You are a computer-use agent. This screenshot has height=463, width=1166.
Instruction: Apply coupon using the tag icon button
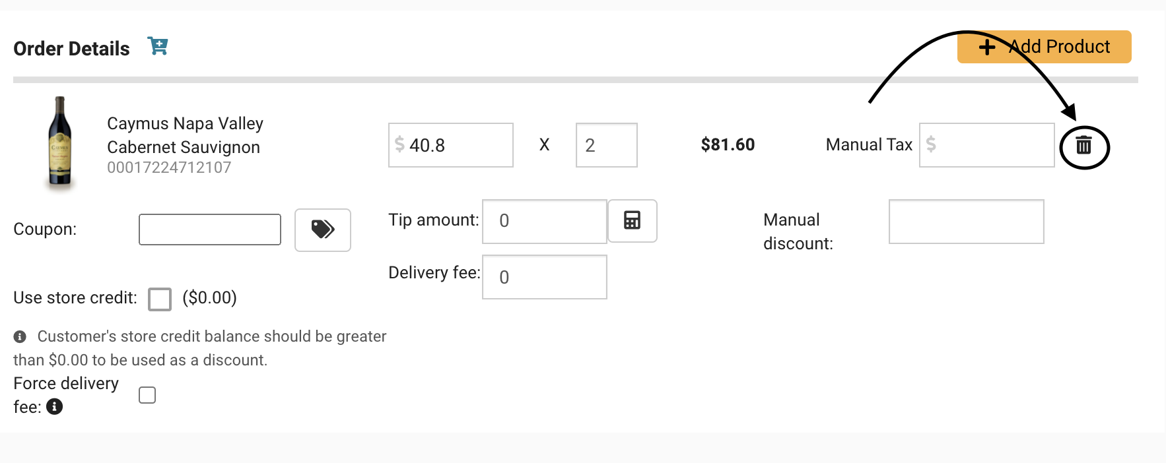pyautogui.click(x=323, y=230)
